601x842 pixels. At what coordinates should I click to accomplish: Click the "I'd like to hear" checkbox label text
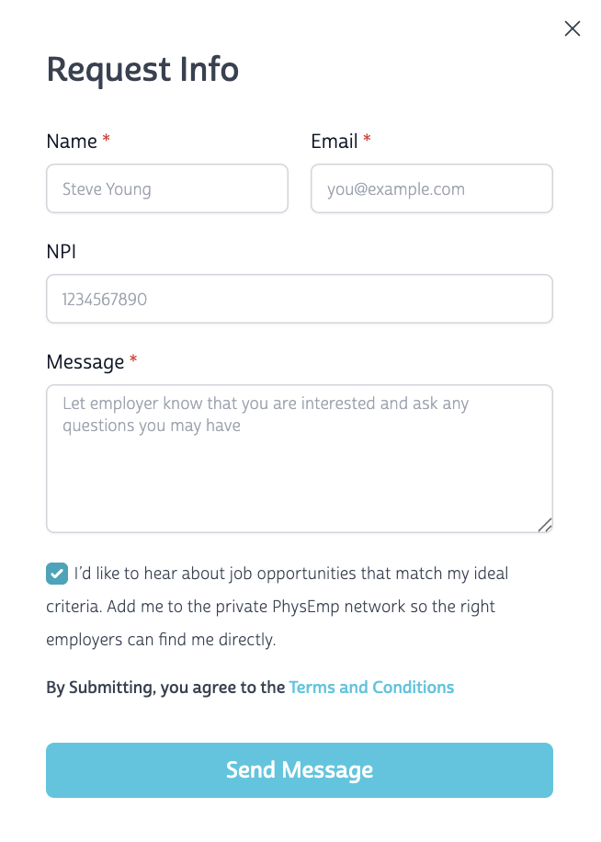click(x=291, y=575)
